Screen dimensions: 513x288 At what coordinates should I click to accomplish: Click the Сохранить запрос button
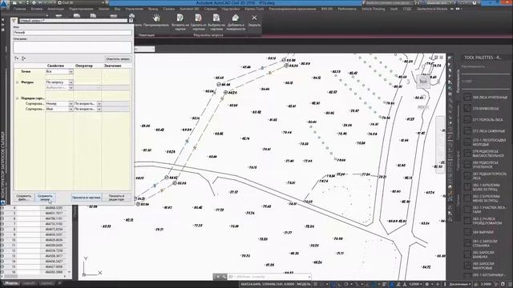point(45,198)
